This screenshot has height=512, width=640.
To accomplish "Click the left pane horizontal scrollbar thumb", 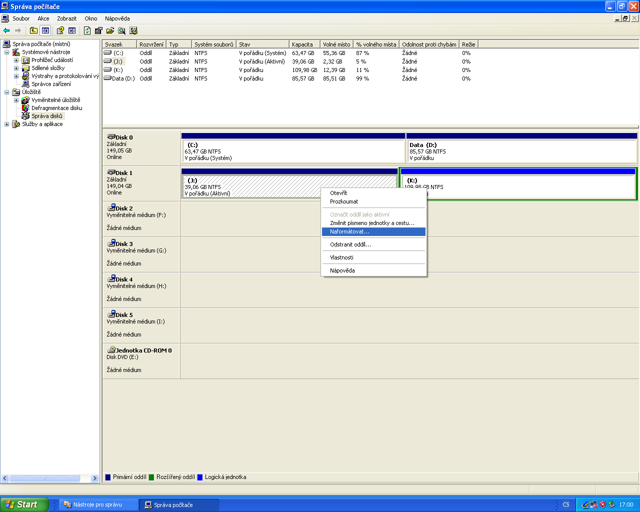I will click(44, 478).
